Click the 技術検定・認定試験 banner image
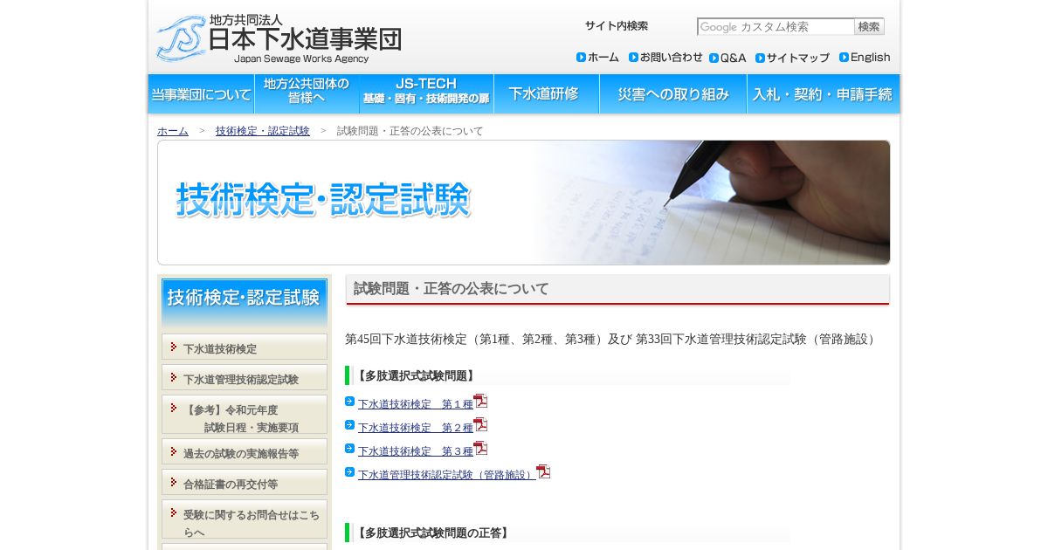 click(524, 203)
